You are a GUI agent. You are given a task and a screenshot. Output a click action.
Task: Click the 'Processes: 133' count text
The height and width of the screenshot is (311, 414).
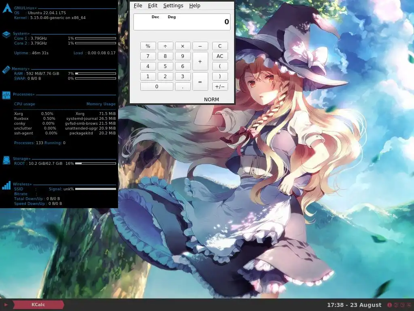(29, 143)
